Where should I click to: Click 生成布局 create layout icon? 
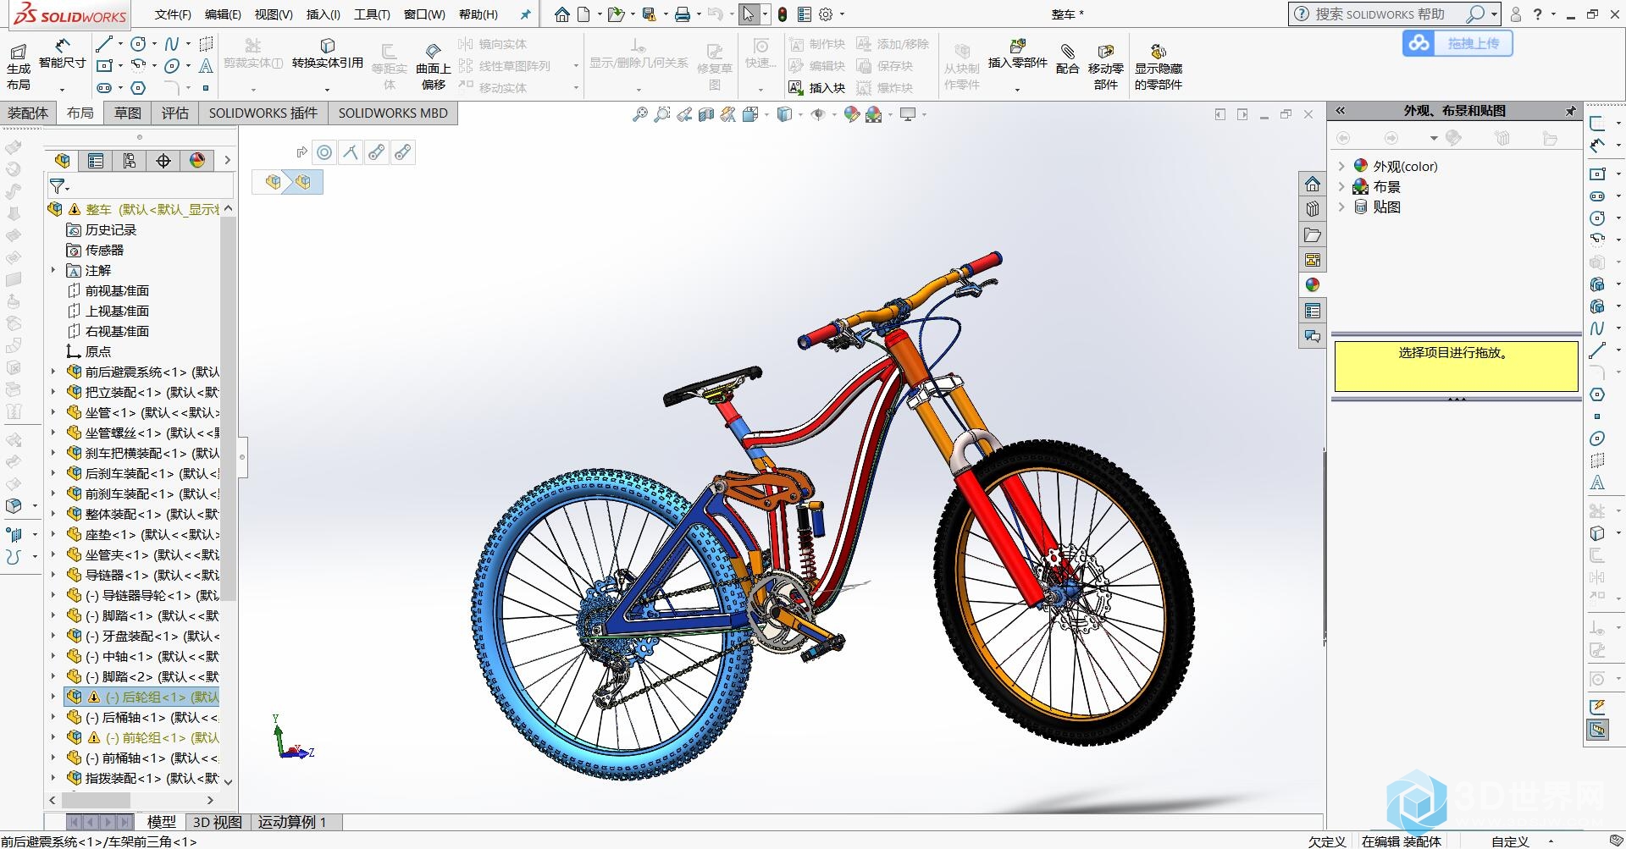point(18,67)
